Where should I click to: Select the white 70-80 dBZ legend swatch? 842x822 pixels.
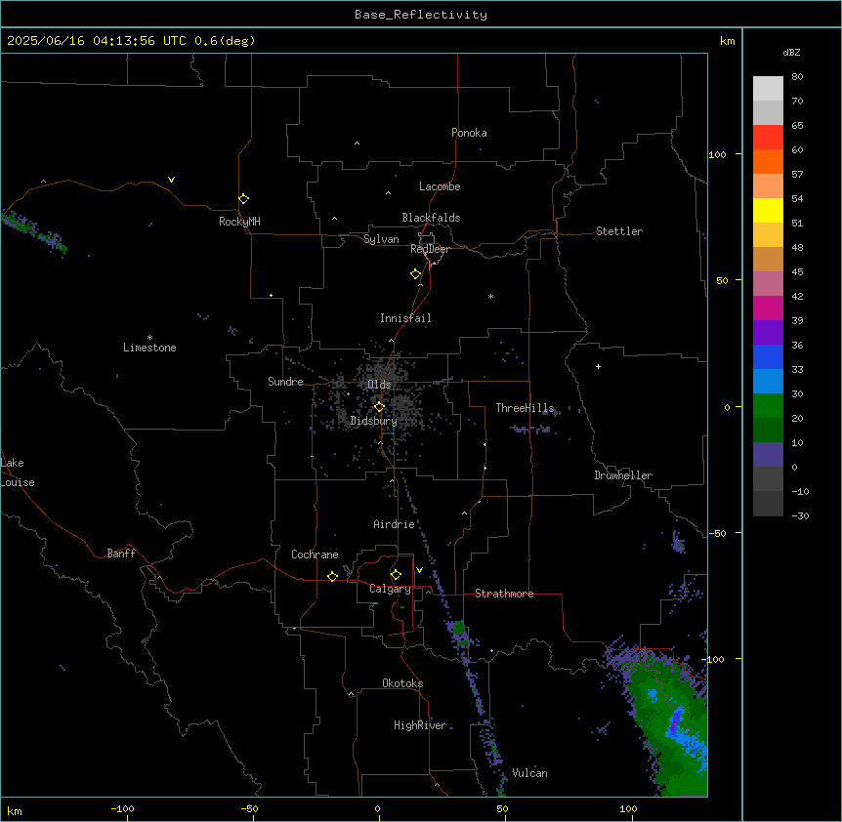[768, 88]
